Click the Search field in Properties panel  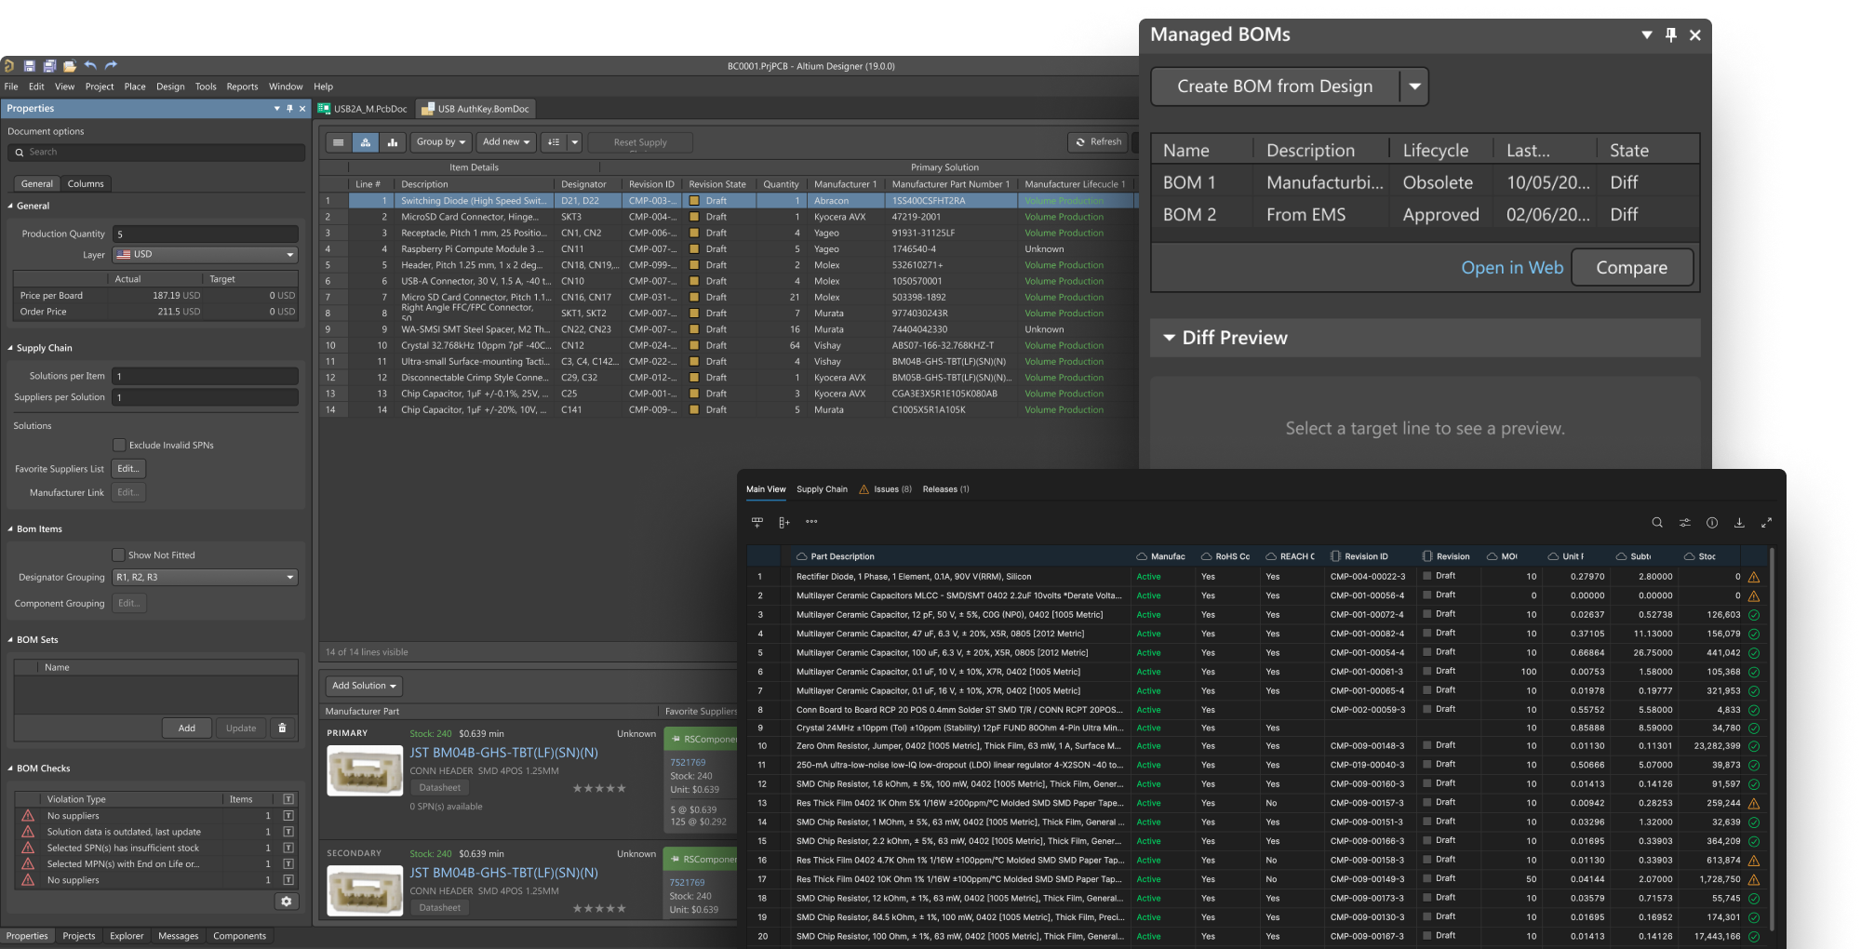click(156, 152)
